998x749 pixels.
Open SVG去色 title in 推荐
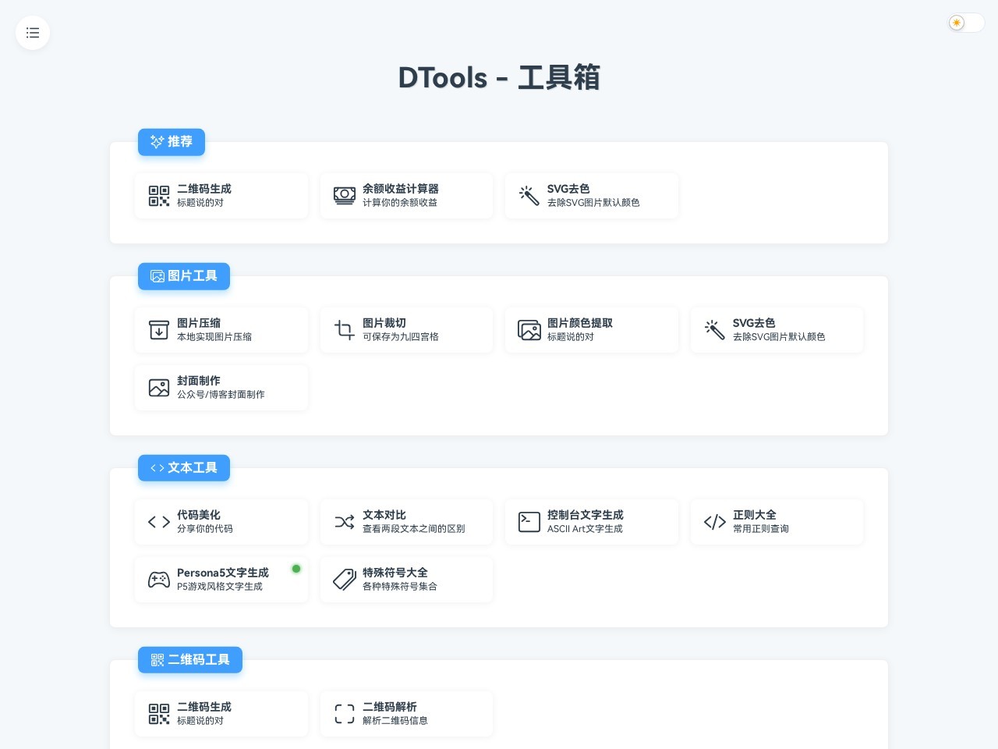pyautogui.click(x=568, y=189)
